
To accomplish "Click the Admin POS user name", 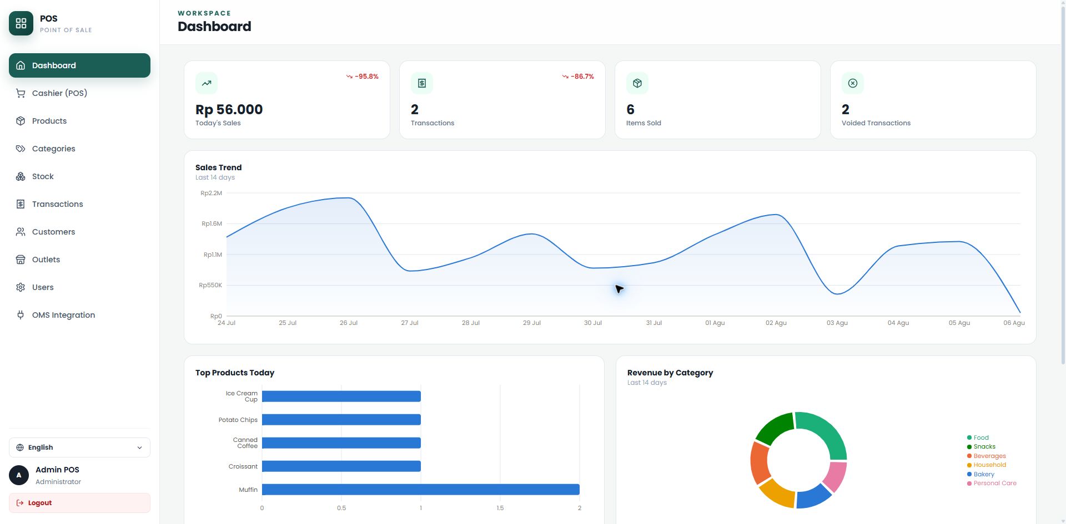I will click(57, 470).
